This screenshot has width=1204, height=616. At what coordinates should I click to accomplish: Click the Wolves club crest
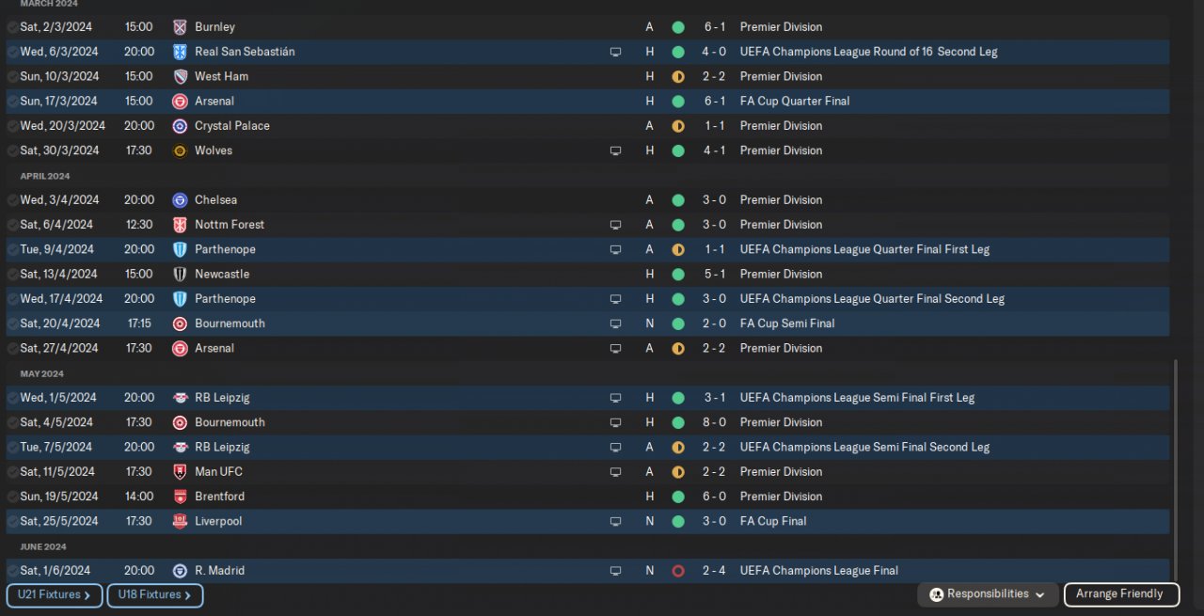click(x=180, y=150)
